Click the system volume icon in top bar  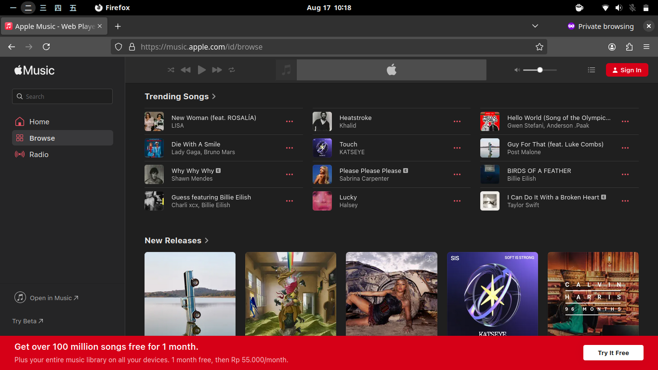(619, 8)
